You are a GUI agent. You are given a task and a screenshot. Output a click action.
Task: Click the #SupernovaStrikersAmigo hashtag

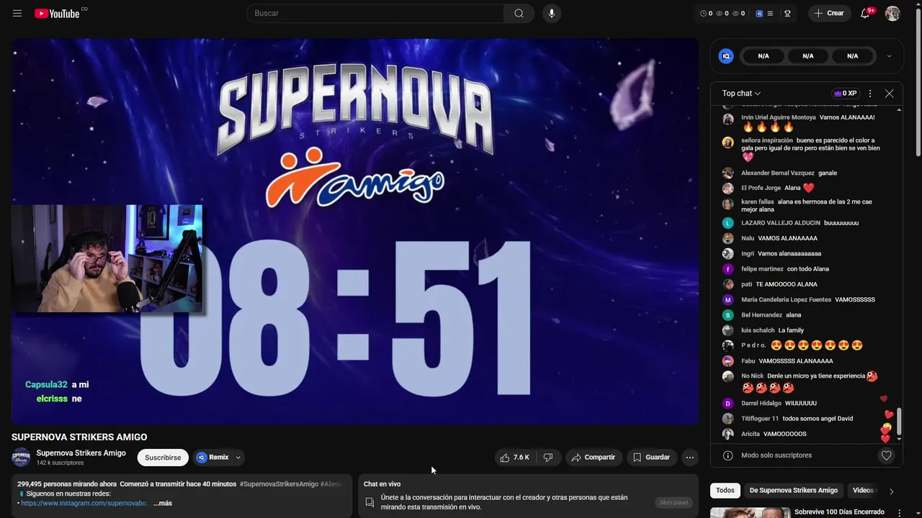point(279,484)
